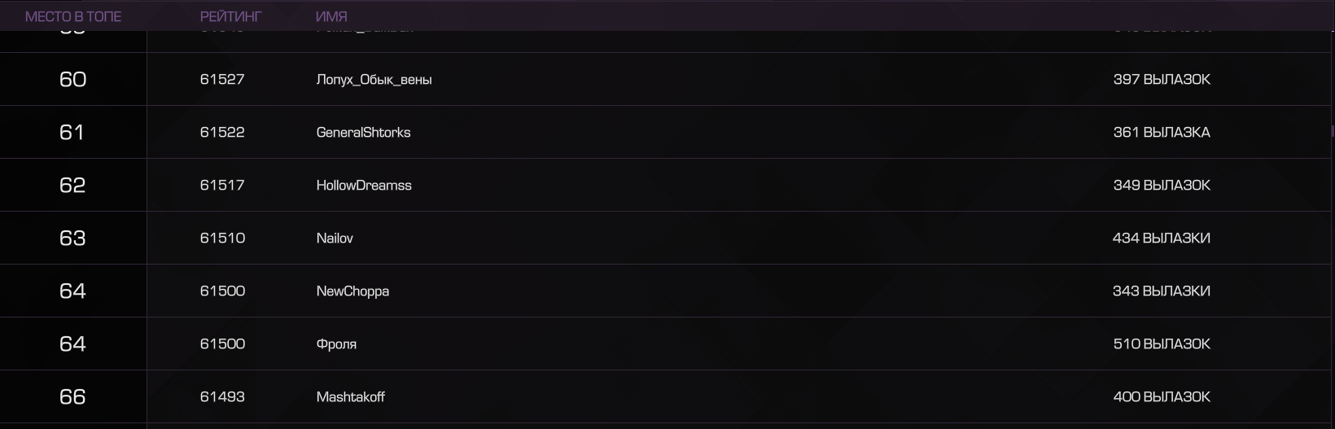This screenshot has width=1335, height=429.
Task: Click rating value 61527
Action: (222, 79)
